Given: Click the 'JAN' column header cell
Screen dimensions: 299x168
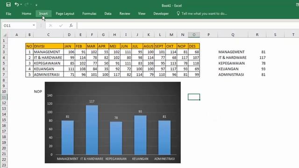Looking at the screenshot, I should (69, 46).
